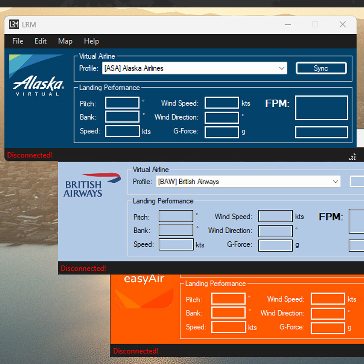
Task: Click the LRM app icon in title bar
Action: [x=14, y=25]
